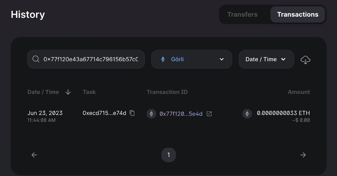Open the Görli network dropdown
The height and width of the screenshot is (176, 337).
(191, 59)
